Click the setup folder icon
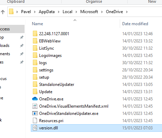The width and height of the screenshot is (162, 138). [x=35, y=77]
